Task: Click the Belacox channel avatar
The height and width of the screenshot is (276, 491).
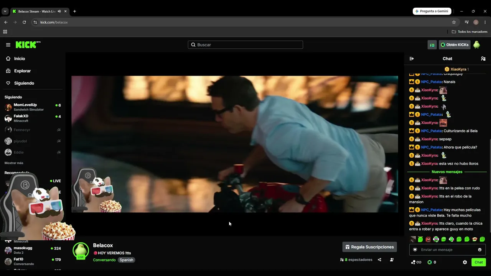Action: click(81, 251)
